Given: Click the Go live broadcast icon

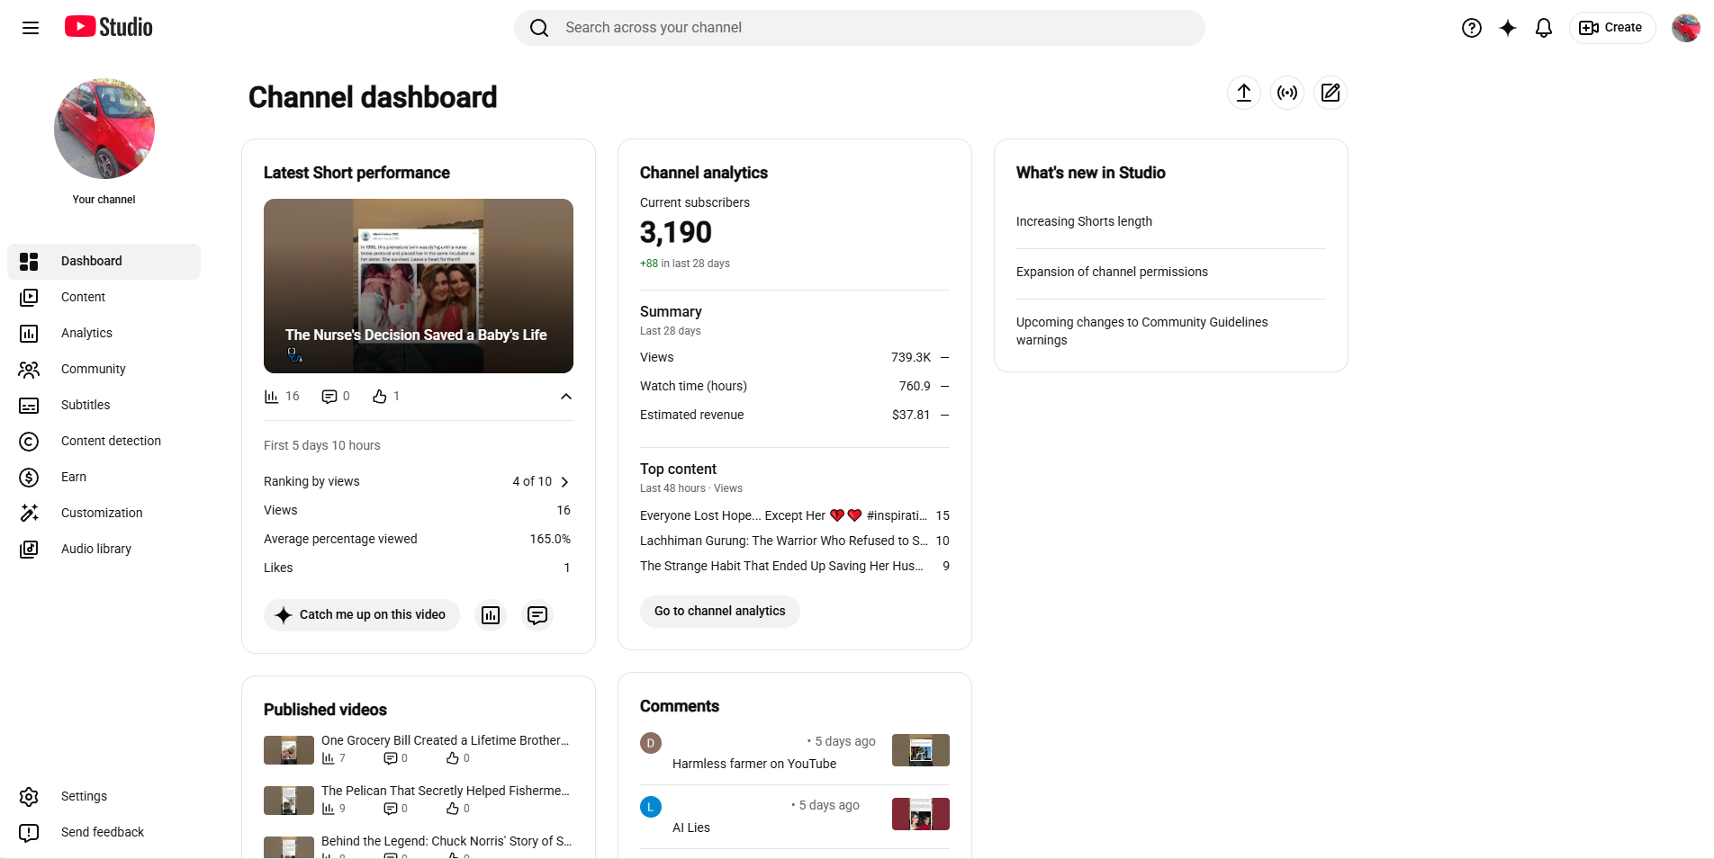Looking at the screenshot, I should (x=1287, y=93).
